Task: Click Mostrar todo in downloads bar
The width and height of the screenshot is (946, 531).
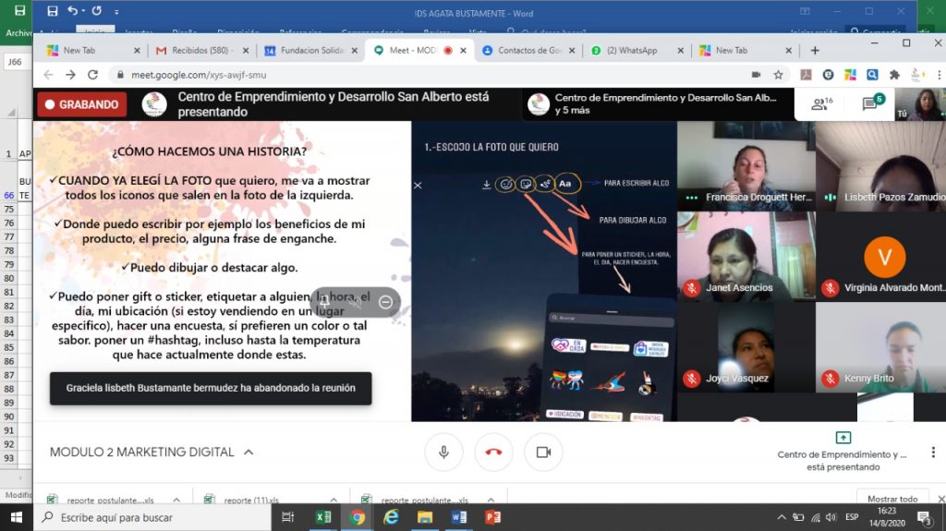Action: point(892,499)
